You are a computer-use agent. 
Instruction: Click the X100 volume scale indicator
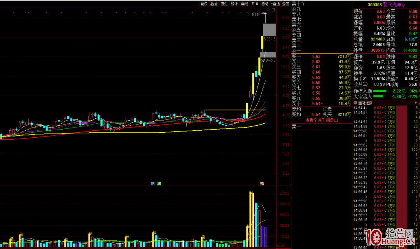tap(281, 246)
